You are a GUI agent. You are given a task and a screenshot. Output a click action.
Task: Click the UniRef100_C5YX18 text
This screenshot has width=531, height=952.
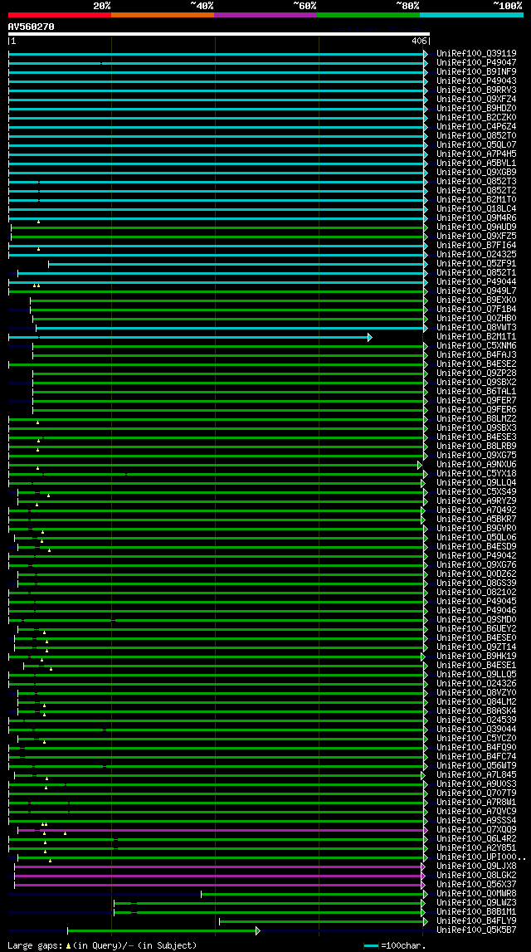click(x=476, y=474)
